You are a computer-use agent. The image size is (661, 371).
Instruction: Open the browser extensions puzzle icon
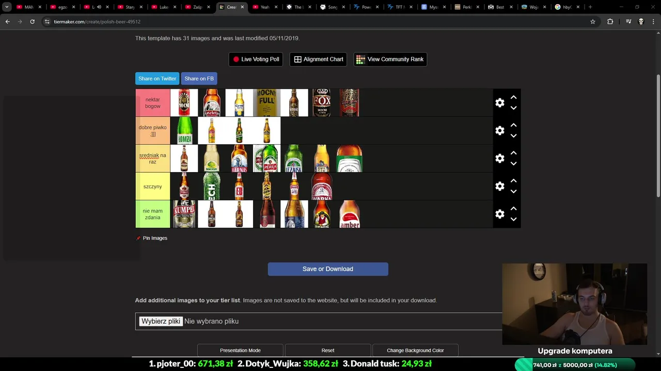click(610, 22)
